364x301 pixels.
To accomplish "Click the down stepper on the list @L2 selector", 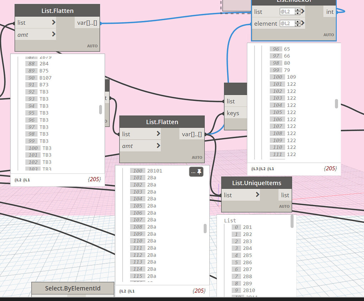I will [298, 13].
